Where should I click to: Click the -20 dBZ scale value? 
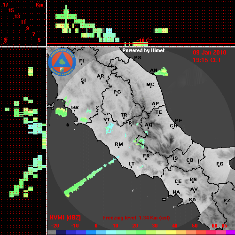(55, 226)
